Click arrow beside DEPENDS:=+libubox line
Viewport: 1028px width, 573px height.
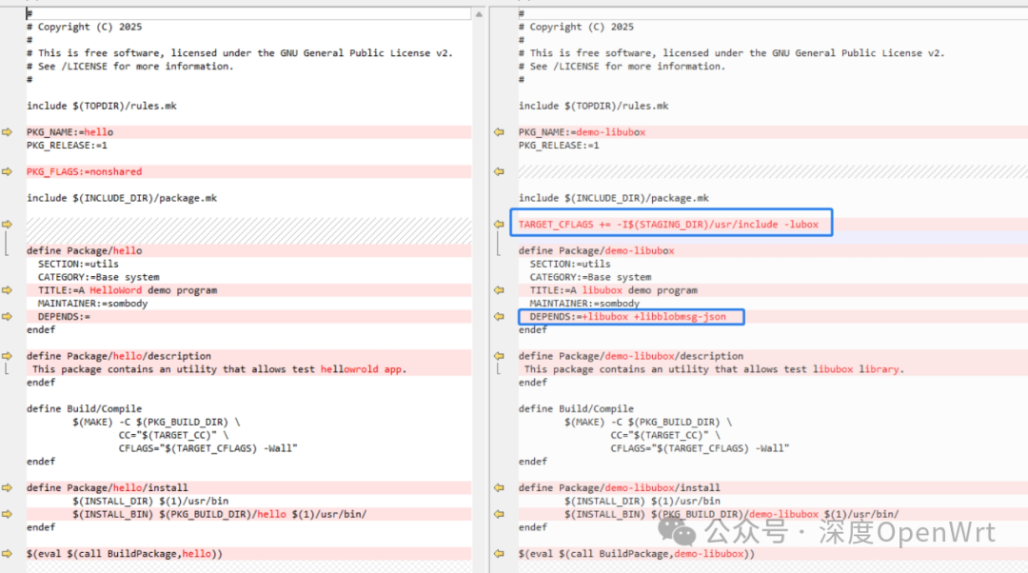point(498,317)
